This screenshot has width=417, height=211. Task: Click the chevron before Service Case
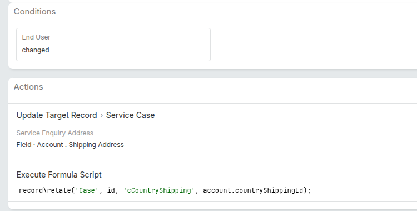point(101,115)
